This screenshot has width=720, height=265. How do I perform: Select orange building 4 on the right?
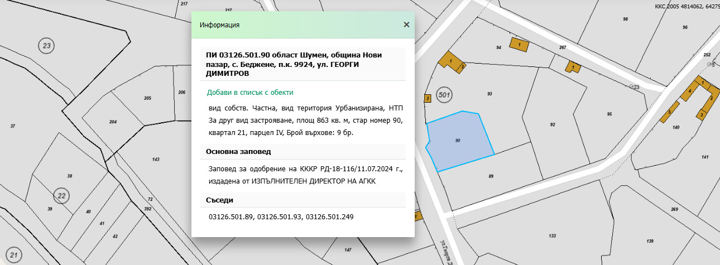[689, 91]
